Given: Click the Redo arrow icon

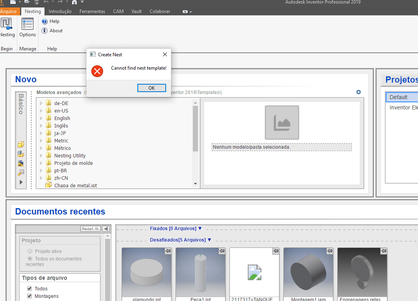Looking at the screenshot, I should tap(60, 2).
